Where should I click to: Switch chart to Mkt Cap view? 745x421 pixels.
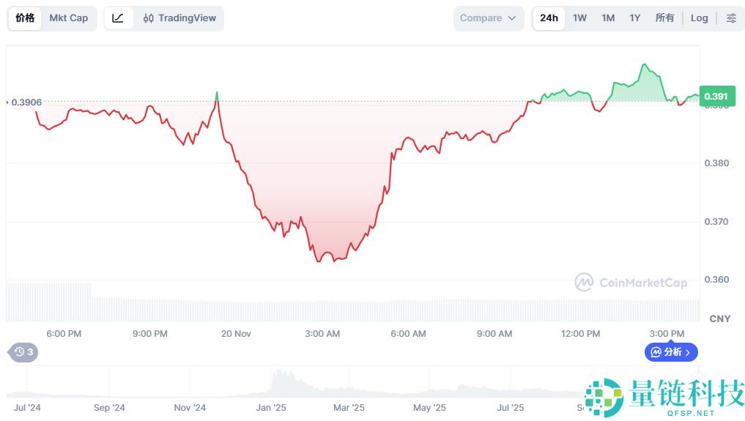tap(68, 18)
